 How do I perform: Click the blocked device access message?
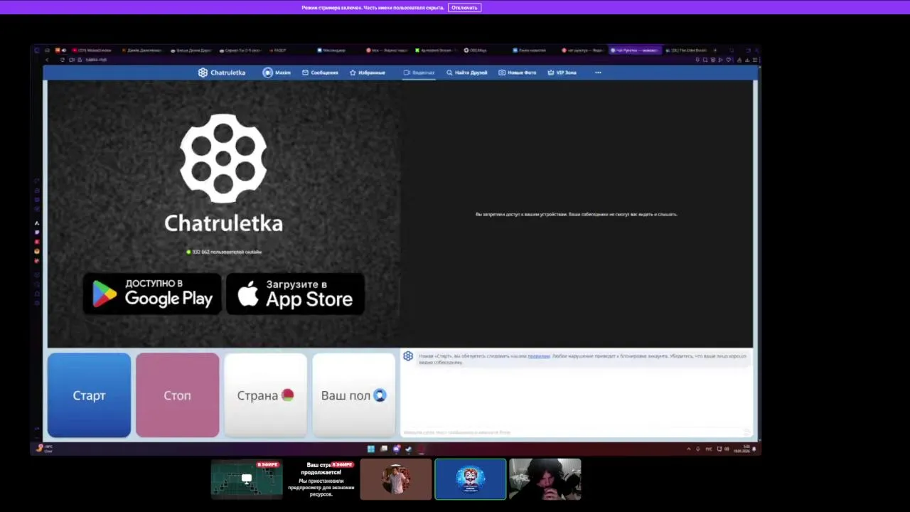(576, 214)
